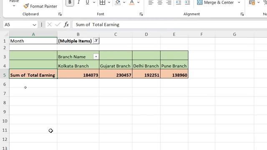Select column E header

[x=174, y=34]
